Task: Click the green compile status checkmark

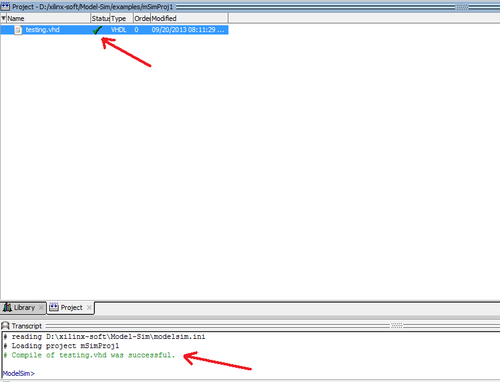Action: coord(97,29)
